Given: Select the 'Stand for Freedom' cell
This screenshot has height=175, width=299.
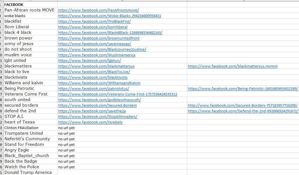Looking at the screenshot, I should point(30,144).
